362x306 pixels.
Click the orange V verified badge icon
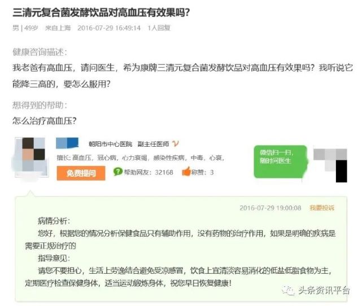pyautogui.click(x=176, y=144)
